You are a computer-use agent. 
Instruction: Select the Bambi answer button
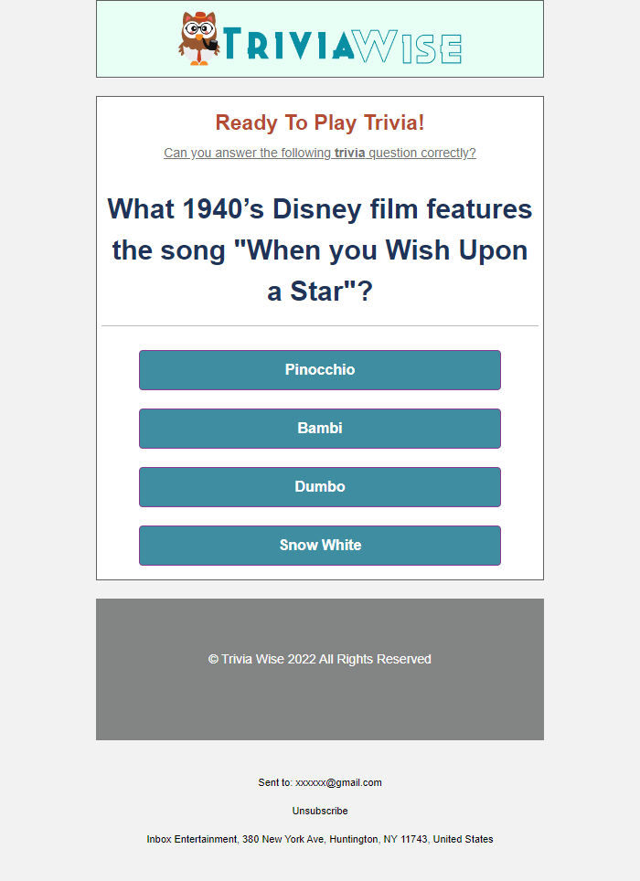(x=319, y=429)
